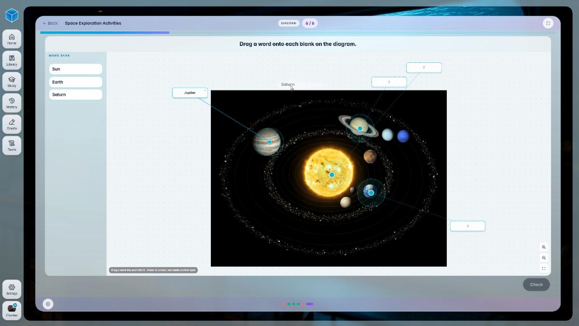Viewport: 579px width, 326px height.
Task: Click the WORD BANK heading
Action: click(59, 56)
